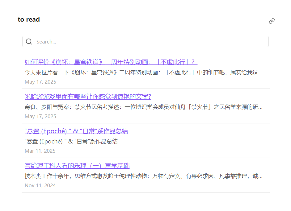Open the 崩坏：星穹铁道 二周年特别动画 link
This screenshot has height=211, width=291.
111,62
